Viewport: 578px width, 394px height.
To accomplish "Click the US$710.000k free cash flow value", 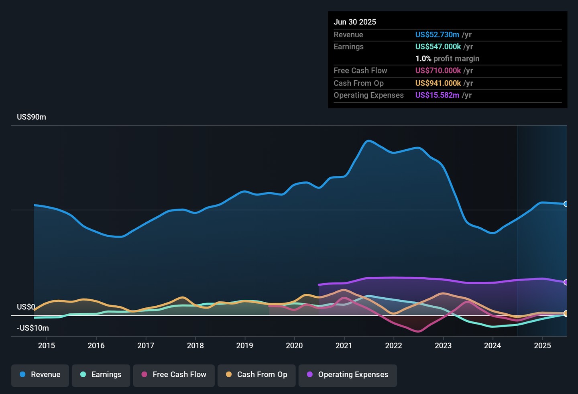I will pos(438,71).
